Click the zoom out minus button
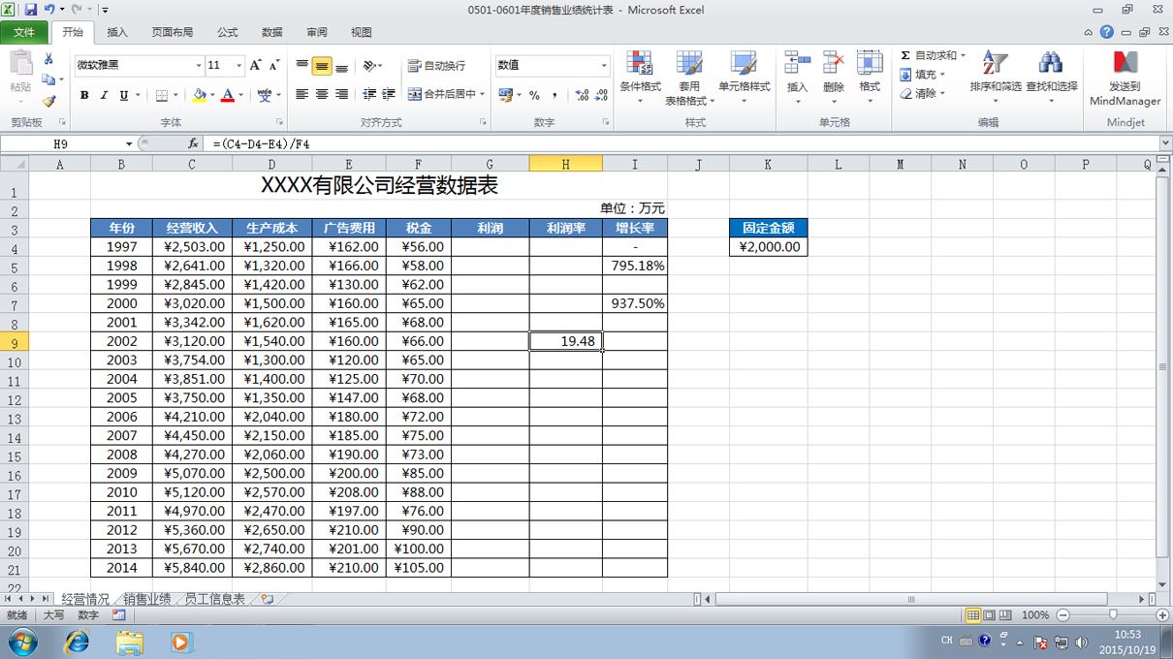Screen dimensions: 1173x659 1062,615
